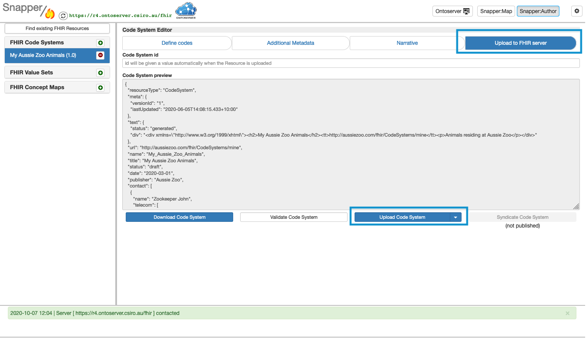Switch to Snapper:Author mode
This screenshot has height=338, width=586.
click(538, 11)
